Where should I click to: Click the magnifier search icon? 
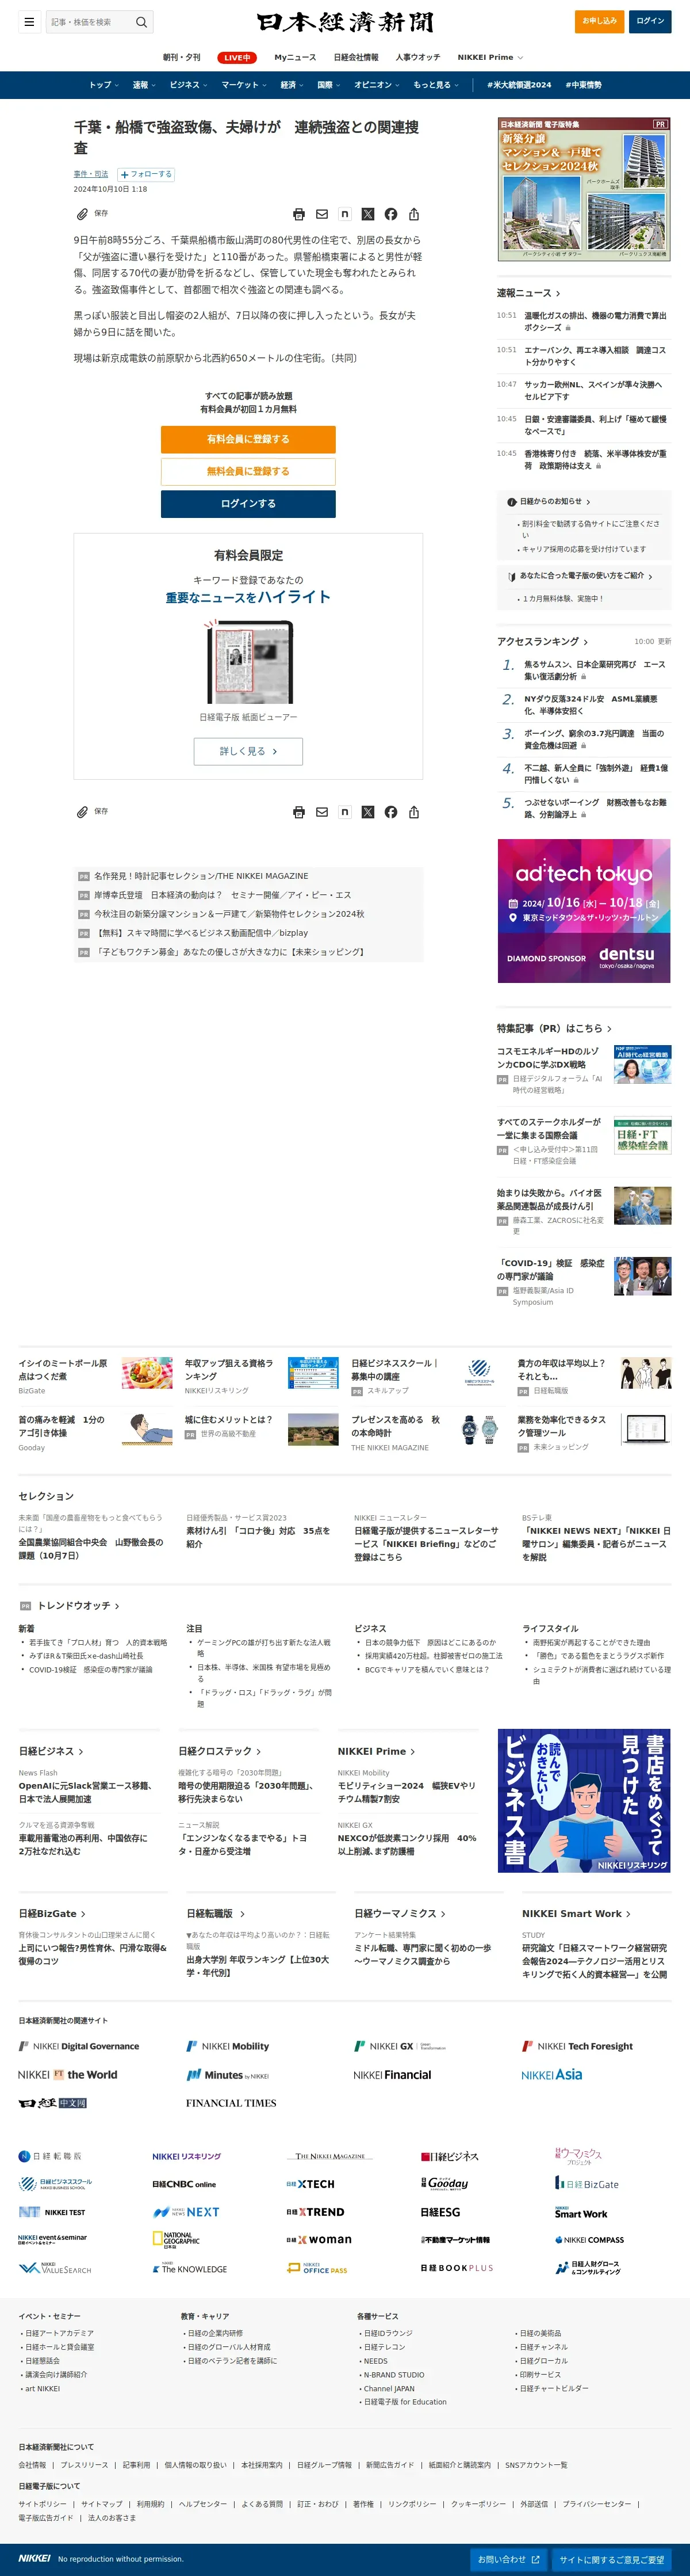point(142,21)
